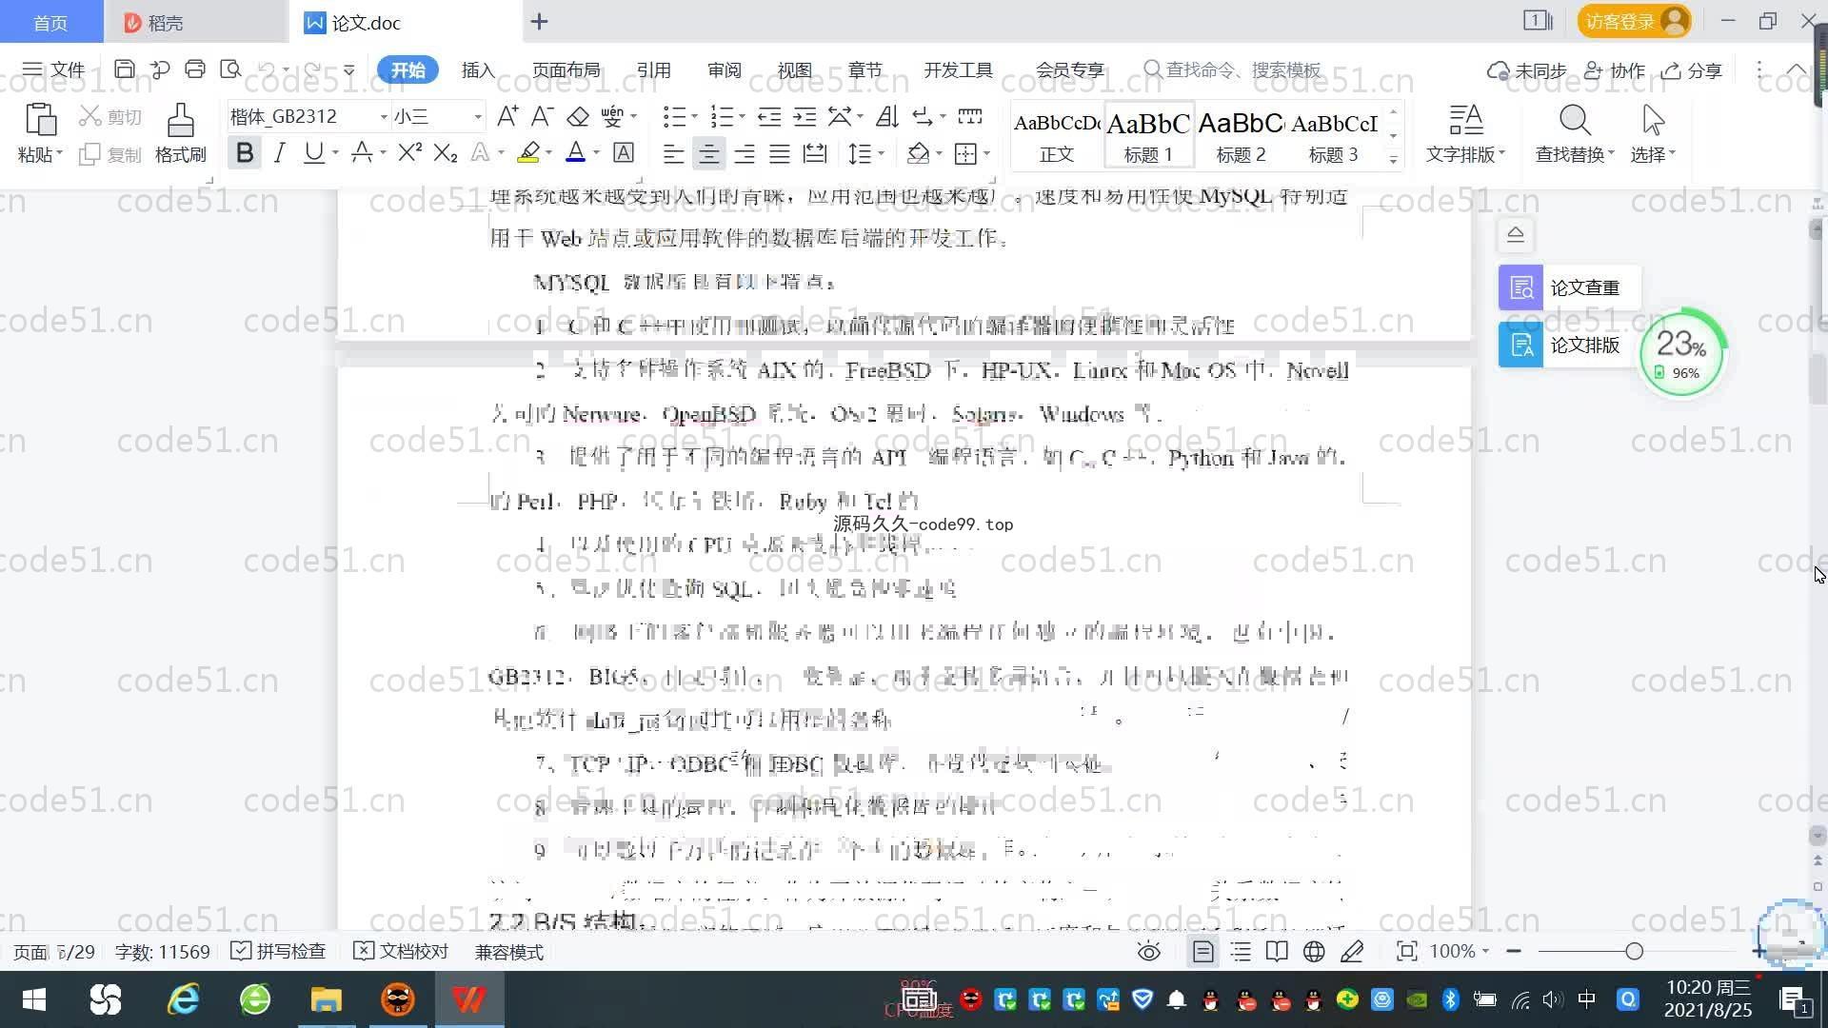Expand the font color dropdown arrow
The image size is (1828, 1028).
(x=597, y=153)
